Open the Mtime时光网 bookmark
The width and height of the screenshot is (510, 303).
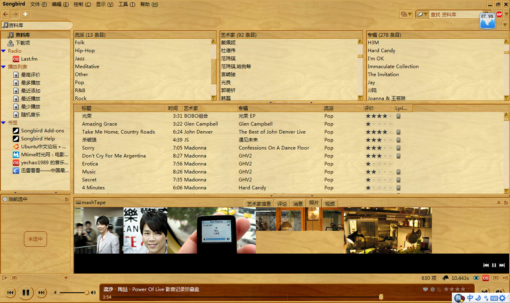(x=45, y=154)
